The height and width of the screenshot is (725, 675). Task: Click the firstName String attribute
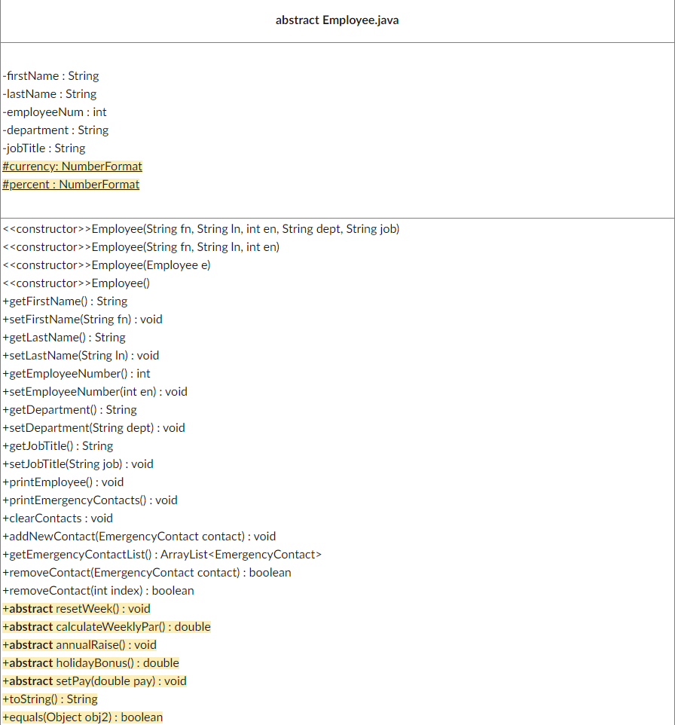[50, 75]
